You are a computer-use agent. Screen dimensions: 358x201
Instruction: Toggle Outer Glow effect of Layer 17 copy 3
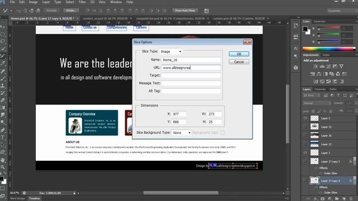(x=321, y=173)
